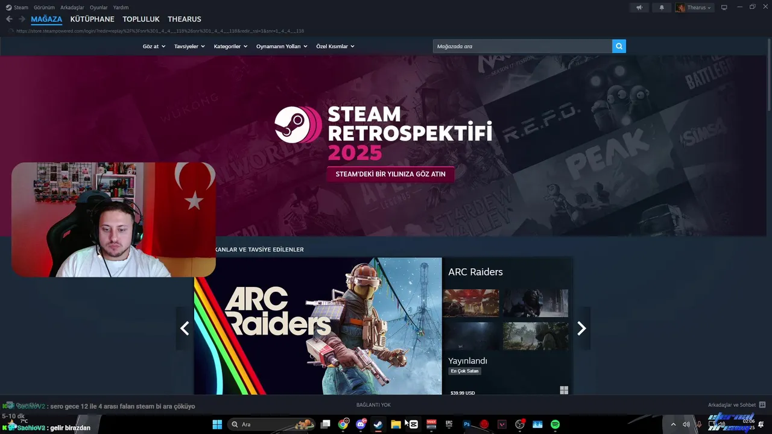Image resolution: width=772 pixels, height=434 pixels.
Task: View the third ARC Raiders screenshot thumbnail
Action: (471, 336)
